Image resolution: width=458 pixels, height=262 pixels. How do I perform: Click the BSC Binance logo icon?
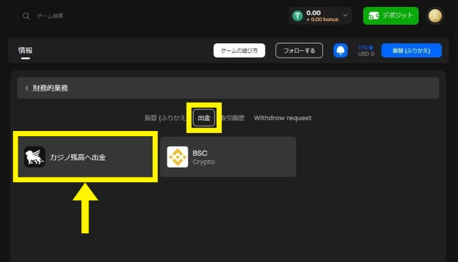177,157
